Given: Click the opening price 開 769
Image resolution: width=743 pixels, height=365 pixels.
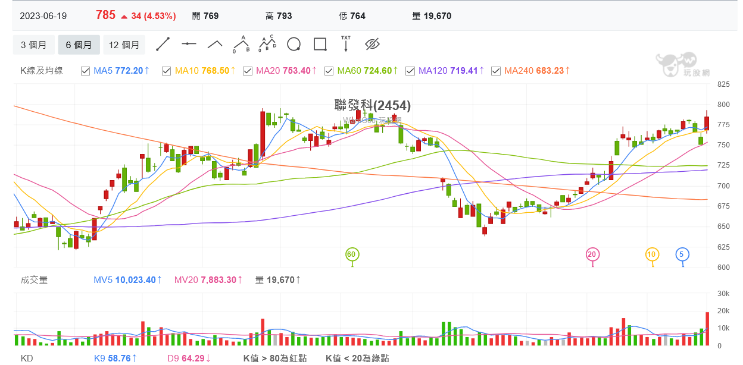Looking at the screenshot, I should coord(206,16).
